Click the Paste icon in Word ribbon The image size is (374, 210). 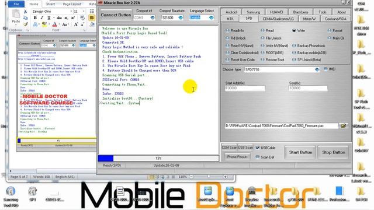(x=16, y=14)
